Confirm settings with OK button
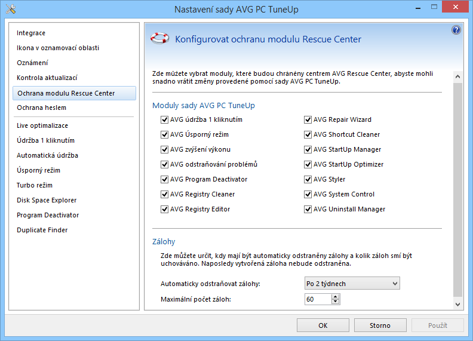The width and height of the screenshot is (473, 341). coord(322,325)
